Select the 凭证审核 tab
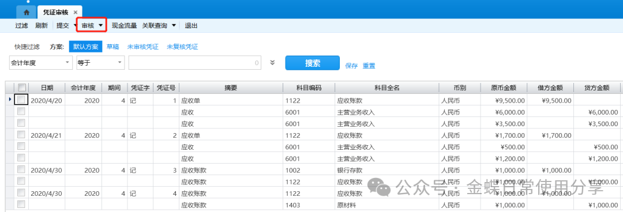 click(55, 12)
